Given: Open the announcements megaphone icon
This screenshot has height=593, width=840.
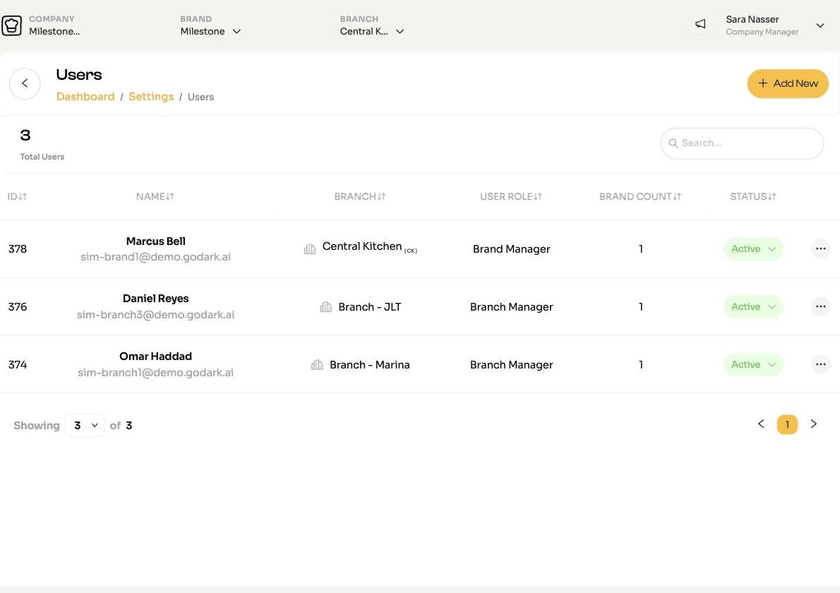Looking at the screenshot, I should point(700,24).
